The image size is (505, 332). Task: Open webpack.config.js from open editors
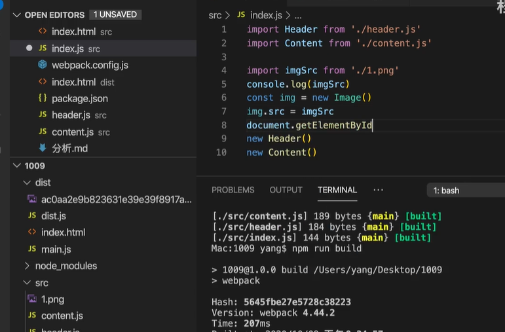[x=103, y=65]
